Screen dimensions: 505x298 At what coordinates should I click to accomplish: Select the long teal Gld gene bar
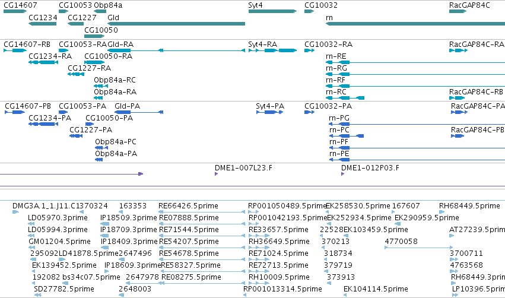[x=176, y=24]
